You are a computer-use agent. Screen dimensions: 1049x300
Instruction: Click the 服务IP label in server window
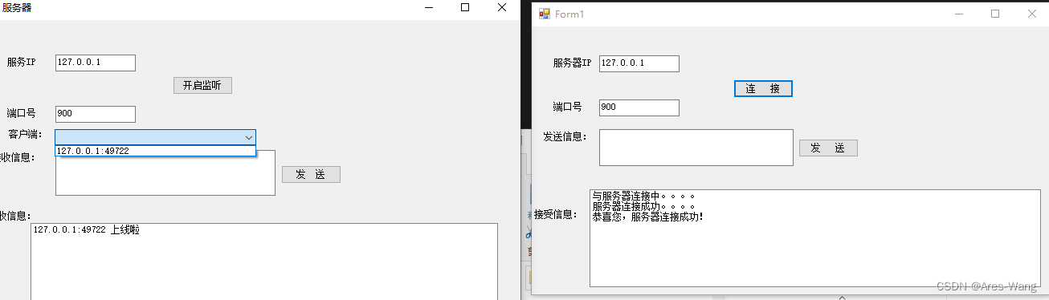point(22,62)
